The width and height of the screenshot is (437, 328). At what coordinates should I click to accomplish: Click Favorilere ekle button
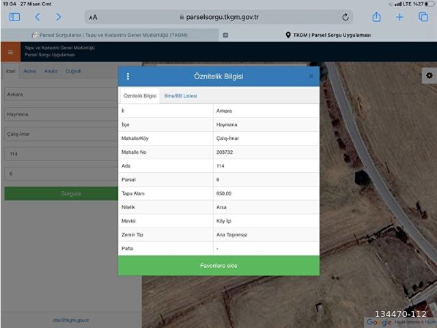(x=218, y=265)
